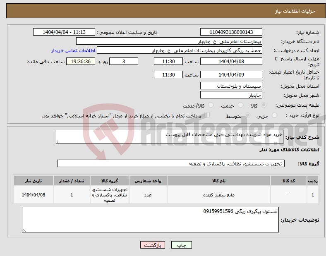
Task: Click the چاپ print button
Action: click(182, 245)
